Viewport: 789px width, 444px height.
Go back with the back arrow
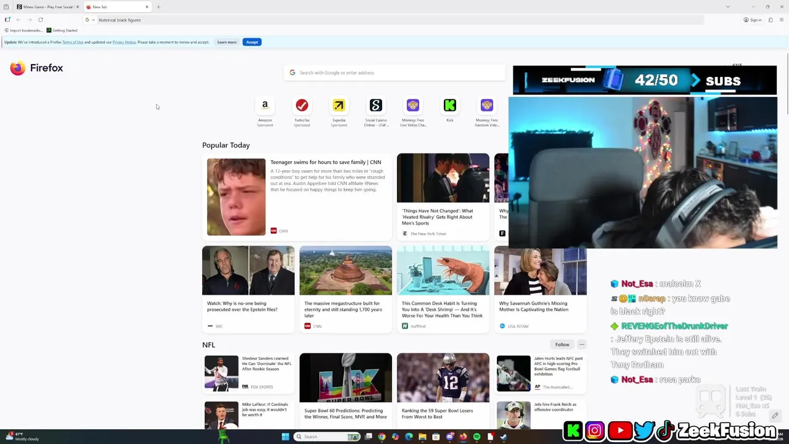18,20
